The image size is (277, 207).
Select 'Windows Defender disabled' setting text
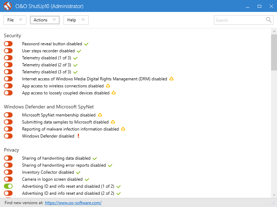click(48, 136)
